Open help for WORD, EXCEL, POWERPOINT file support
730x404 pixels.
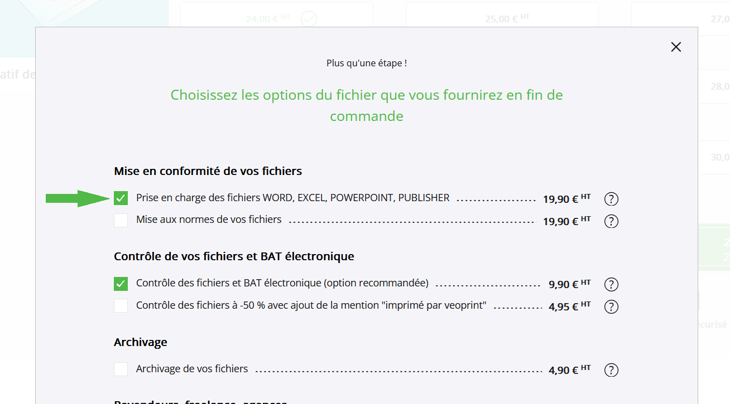coord(612,199)
